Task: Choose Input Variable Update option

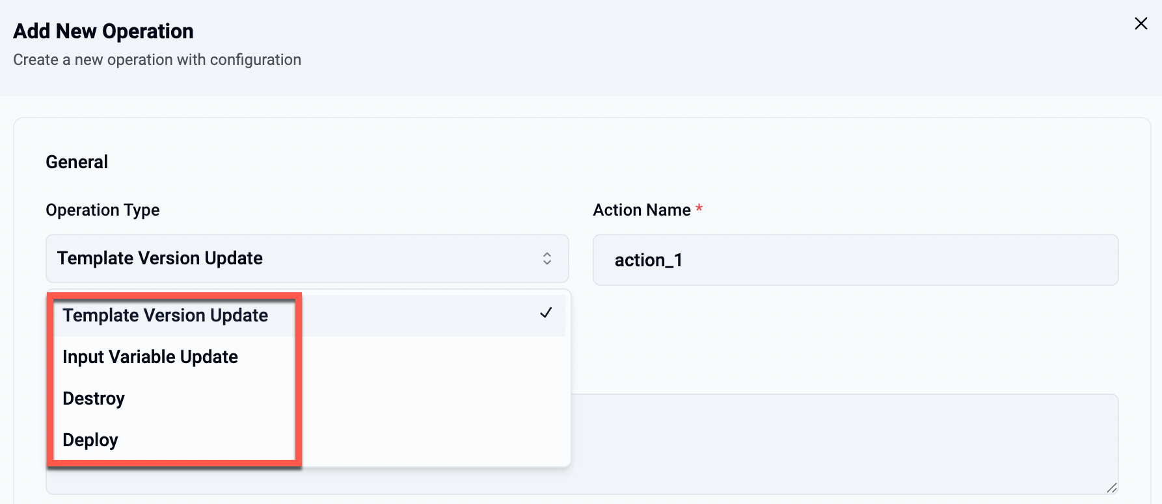Action: click(150, 357)
